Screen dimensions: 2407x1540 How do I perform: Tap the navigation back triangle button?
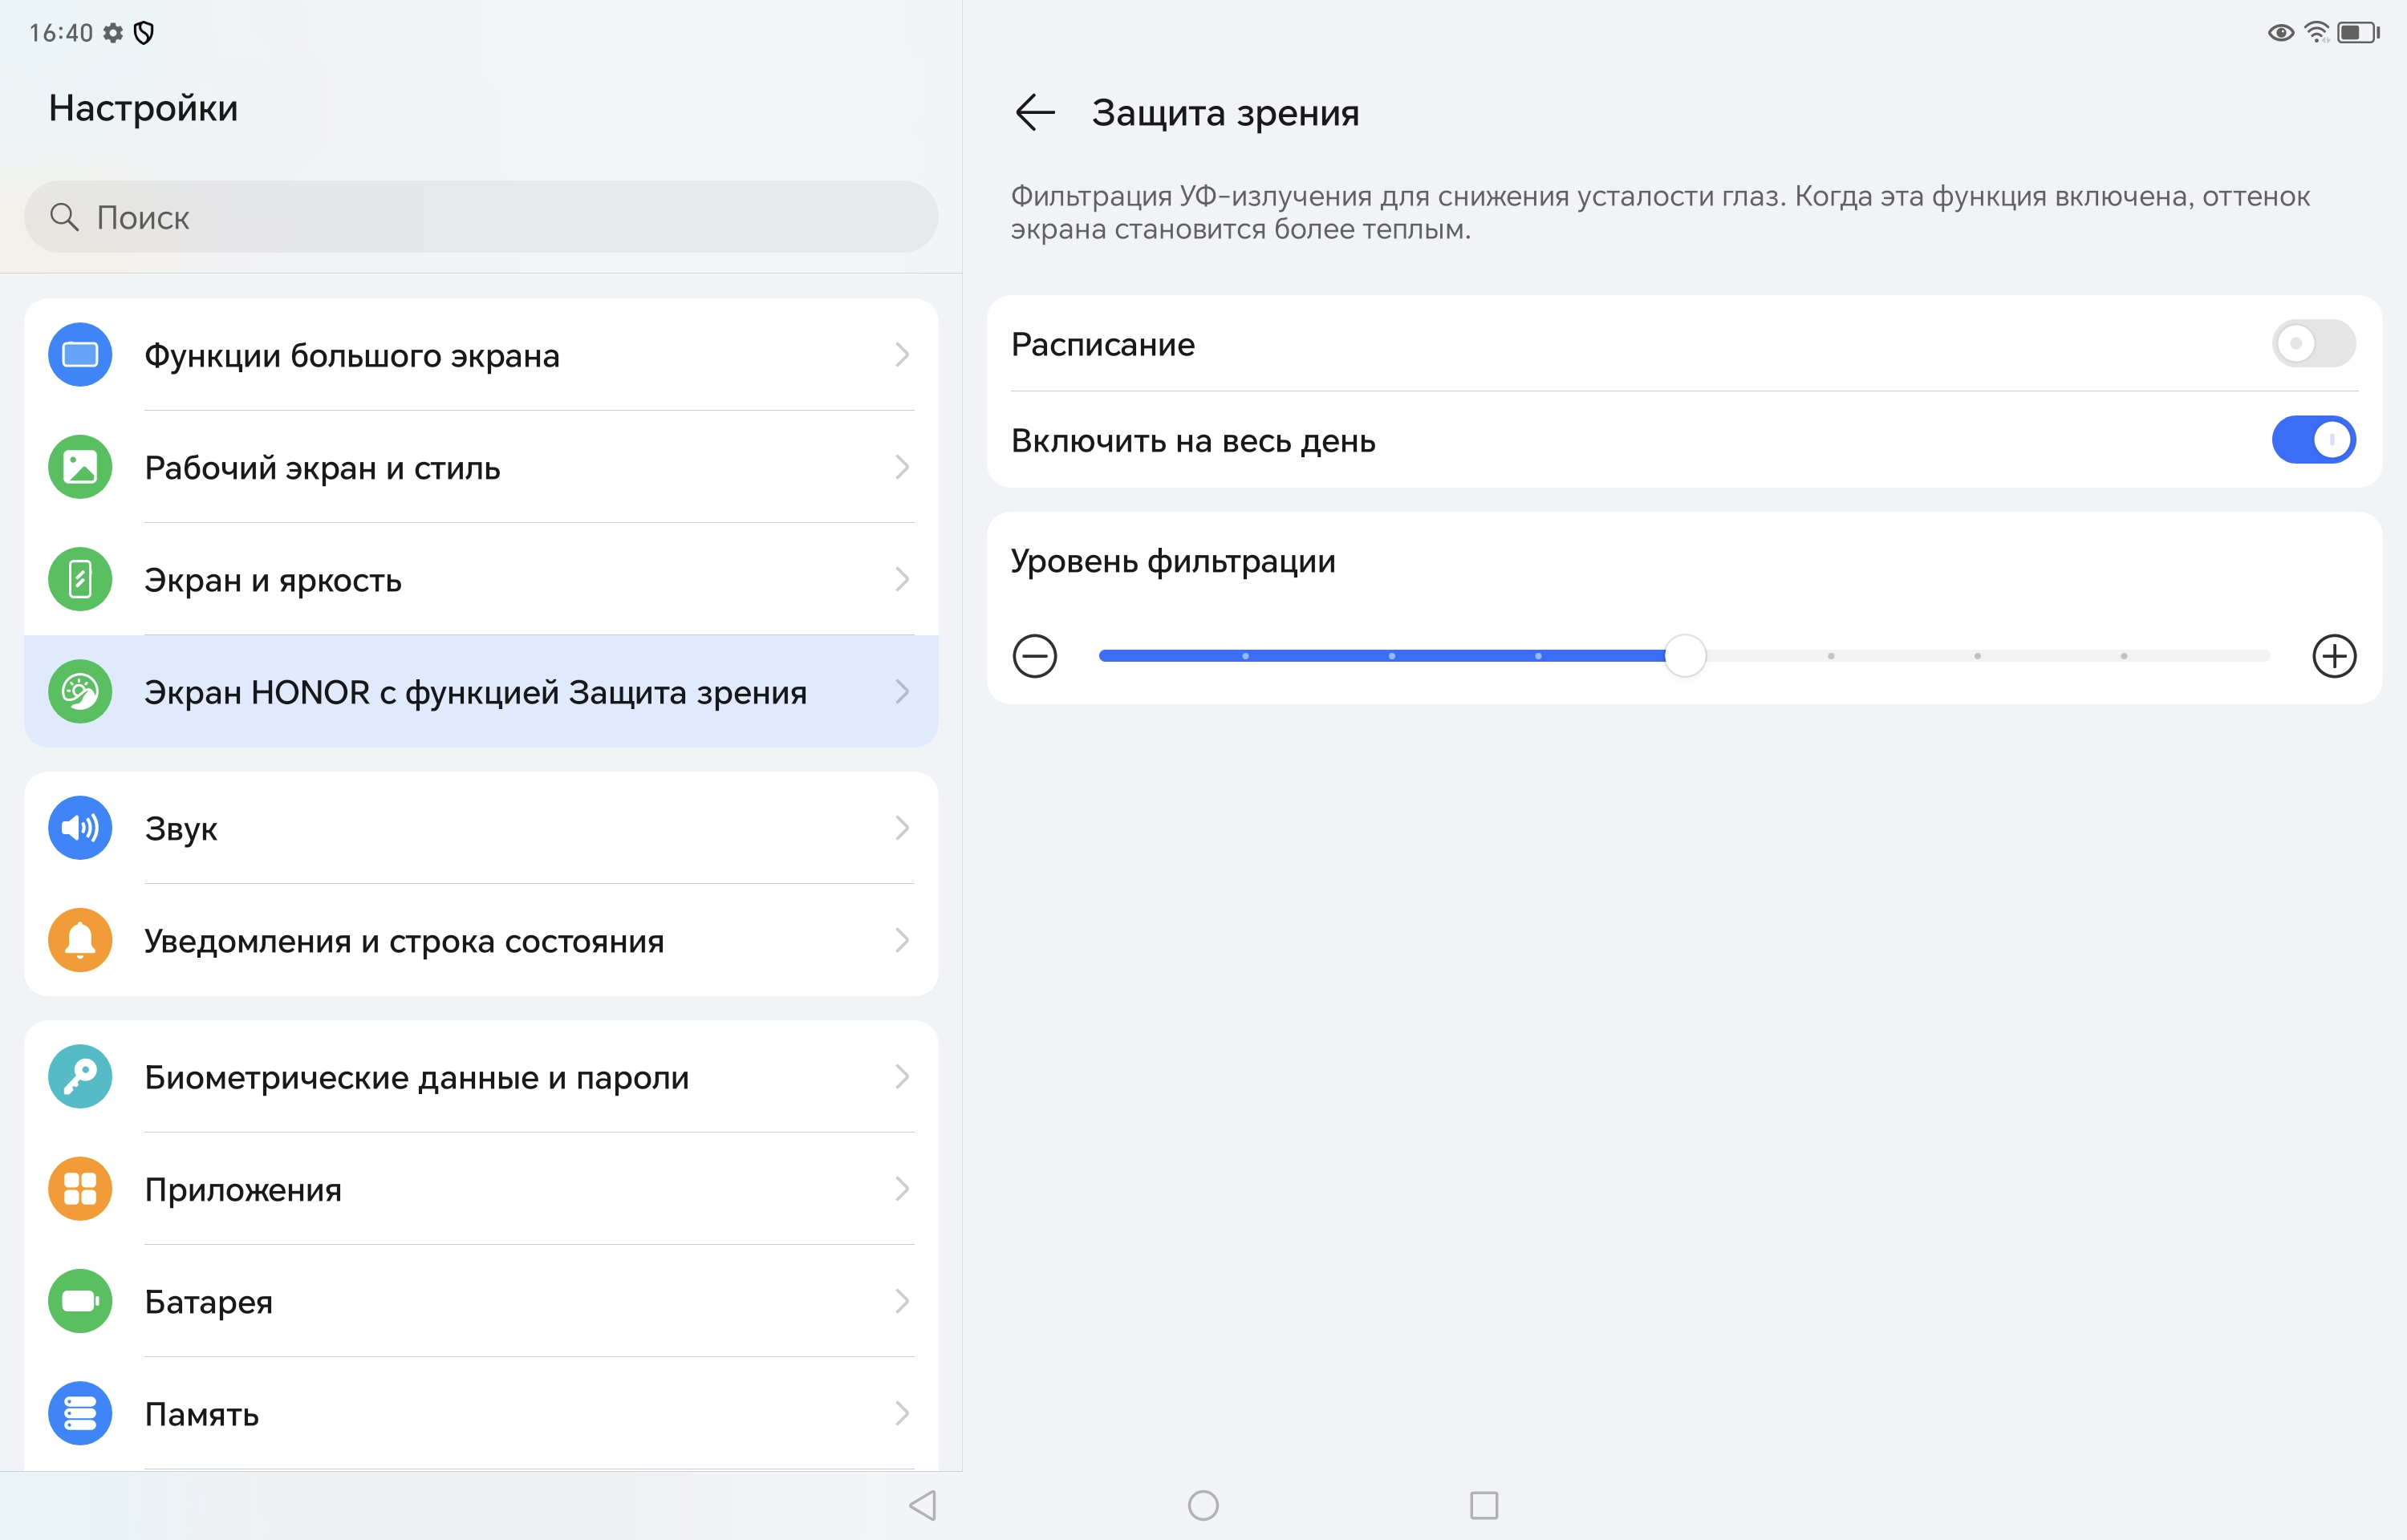point(922,1505)
